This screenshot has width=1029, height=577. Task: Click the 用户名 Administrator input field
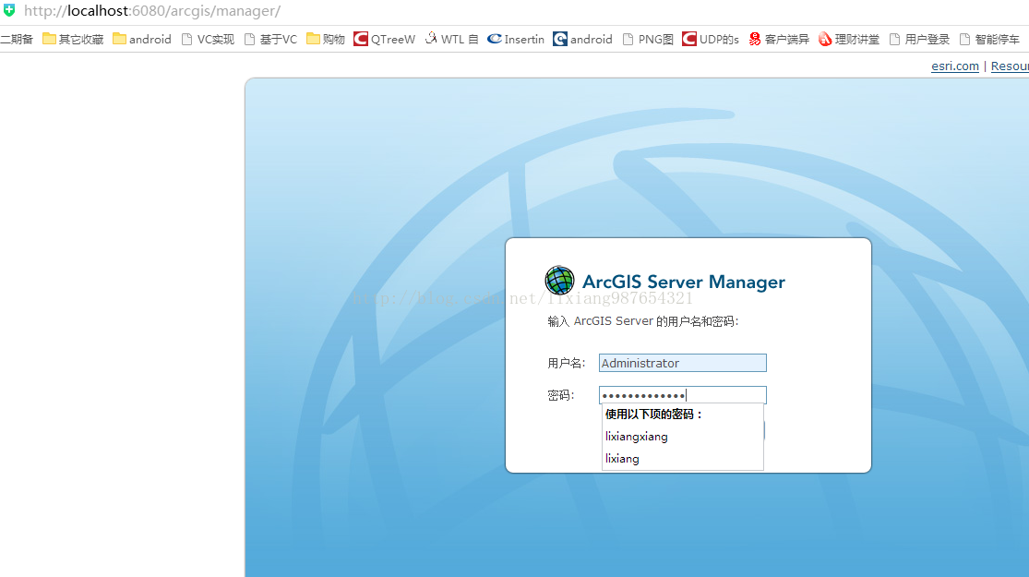click(683, 363)
